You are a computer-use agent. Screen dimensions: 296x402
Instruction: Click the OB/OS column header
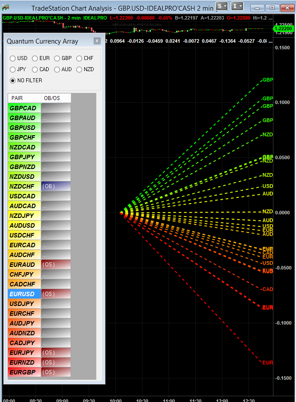click(x=56, y=98)
